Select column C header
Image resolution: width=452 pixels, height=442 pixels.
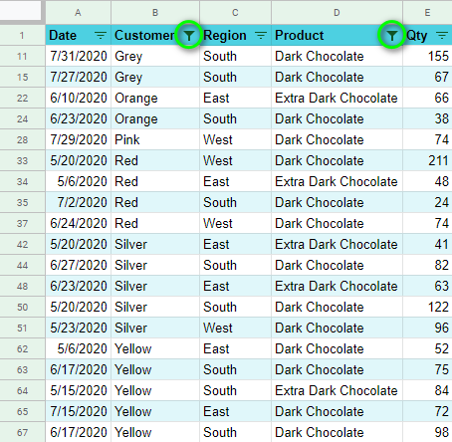235,13
